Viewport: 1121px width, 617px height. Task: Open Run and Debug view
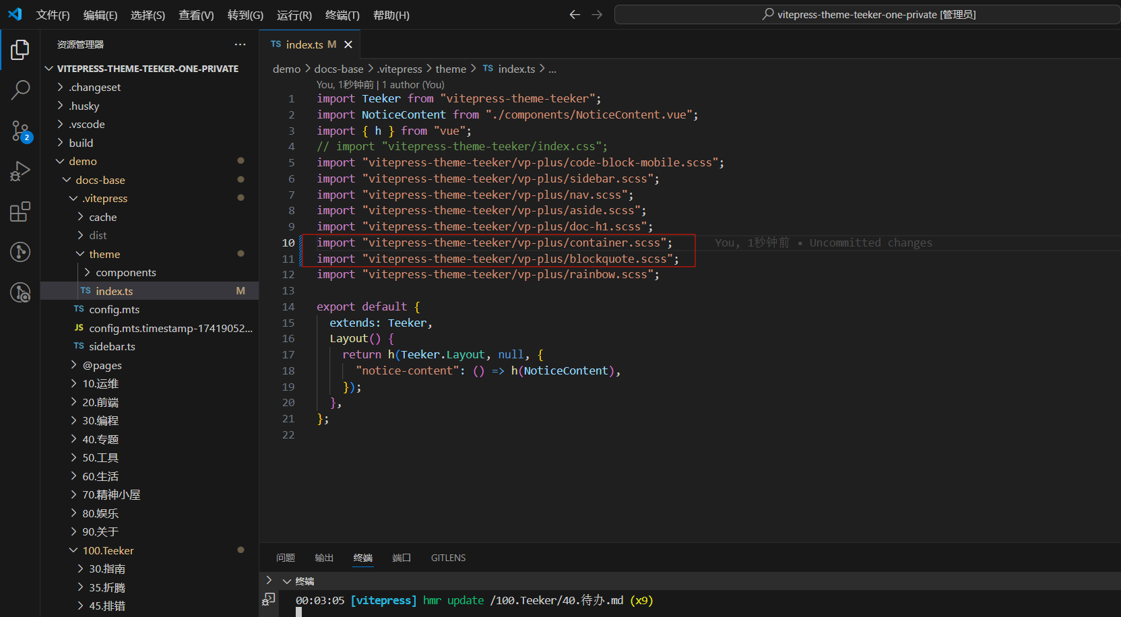point(20,171)
